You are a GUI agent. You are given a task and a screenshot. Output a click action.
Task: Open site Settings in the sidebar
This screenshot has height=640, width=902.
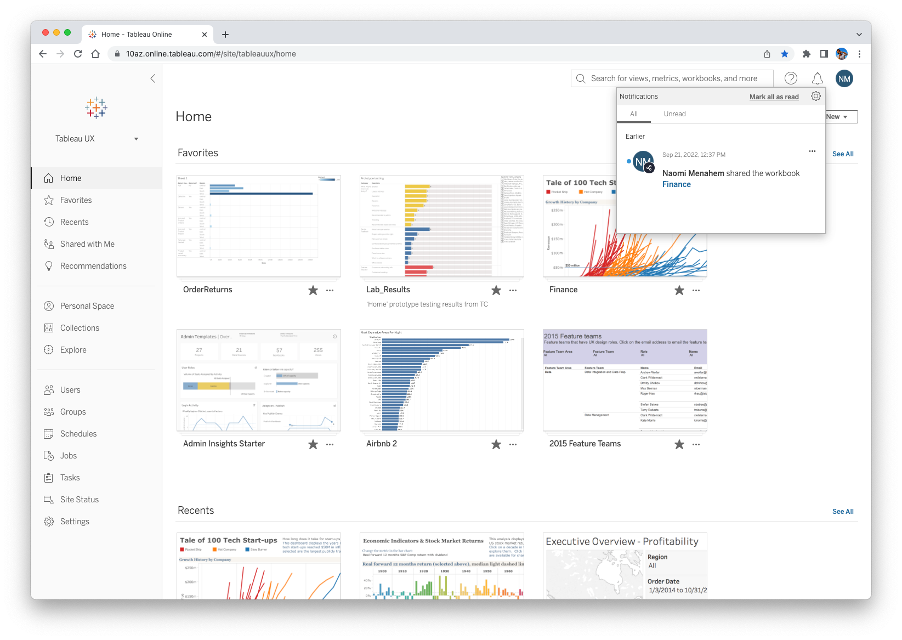tap(97, 522)
